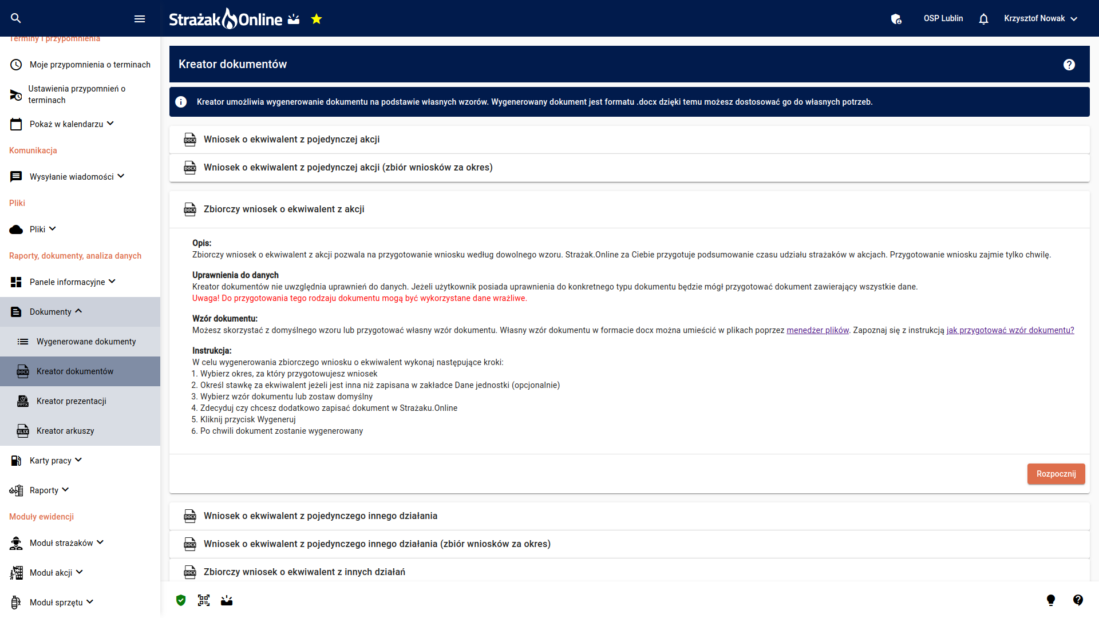Open the notifications bell

click(x=983, y=19)
